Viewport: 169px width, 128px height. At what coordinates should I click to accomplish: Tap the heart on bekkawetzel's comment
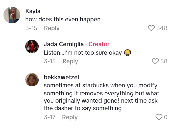[x=159, y=117]
